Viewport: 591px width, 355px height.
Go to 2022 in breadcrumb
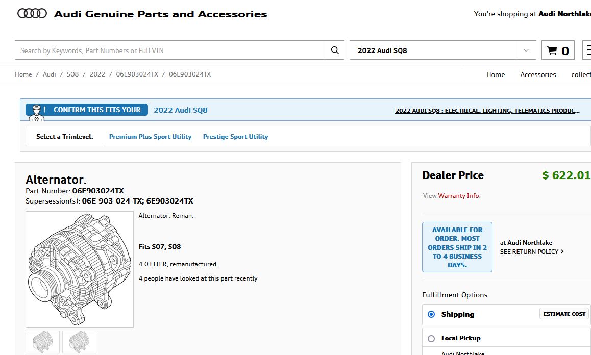[x=97, y=74]
